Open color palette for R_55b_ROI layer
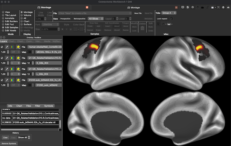 tap(12, 58)
